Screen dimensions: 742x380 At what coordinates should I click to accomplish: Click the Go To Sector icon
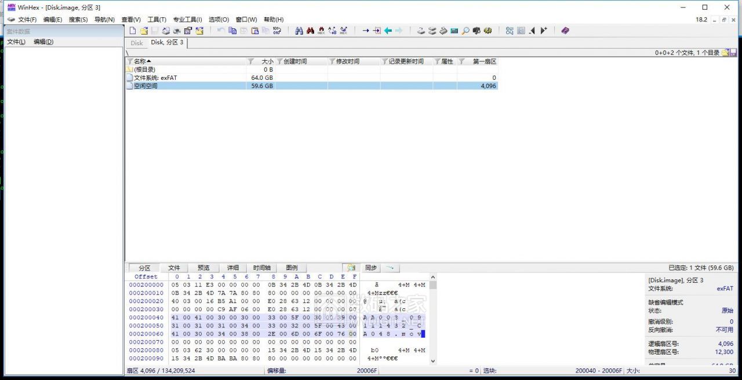(377, 31)
